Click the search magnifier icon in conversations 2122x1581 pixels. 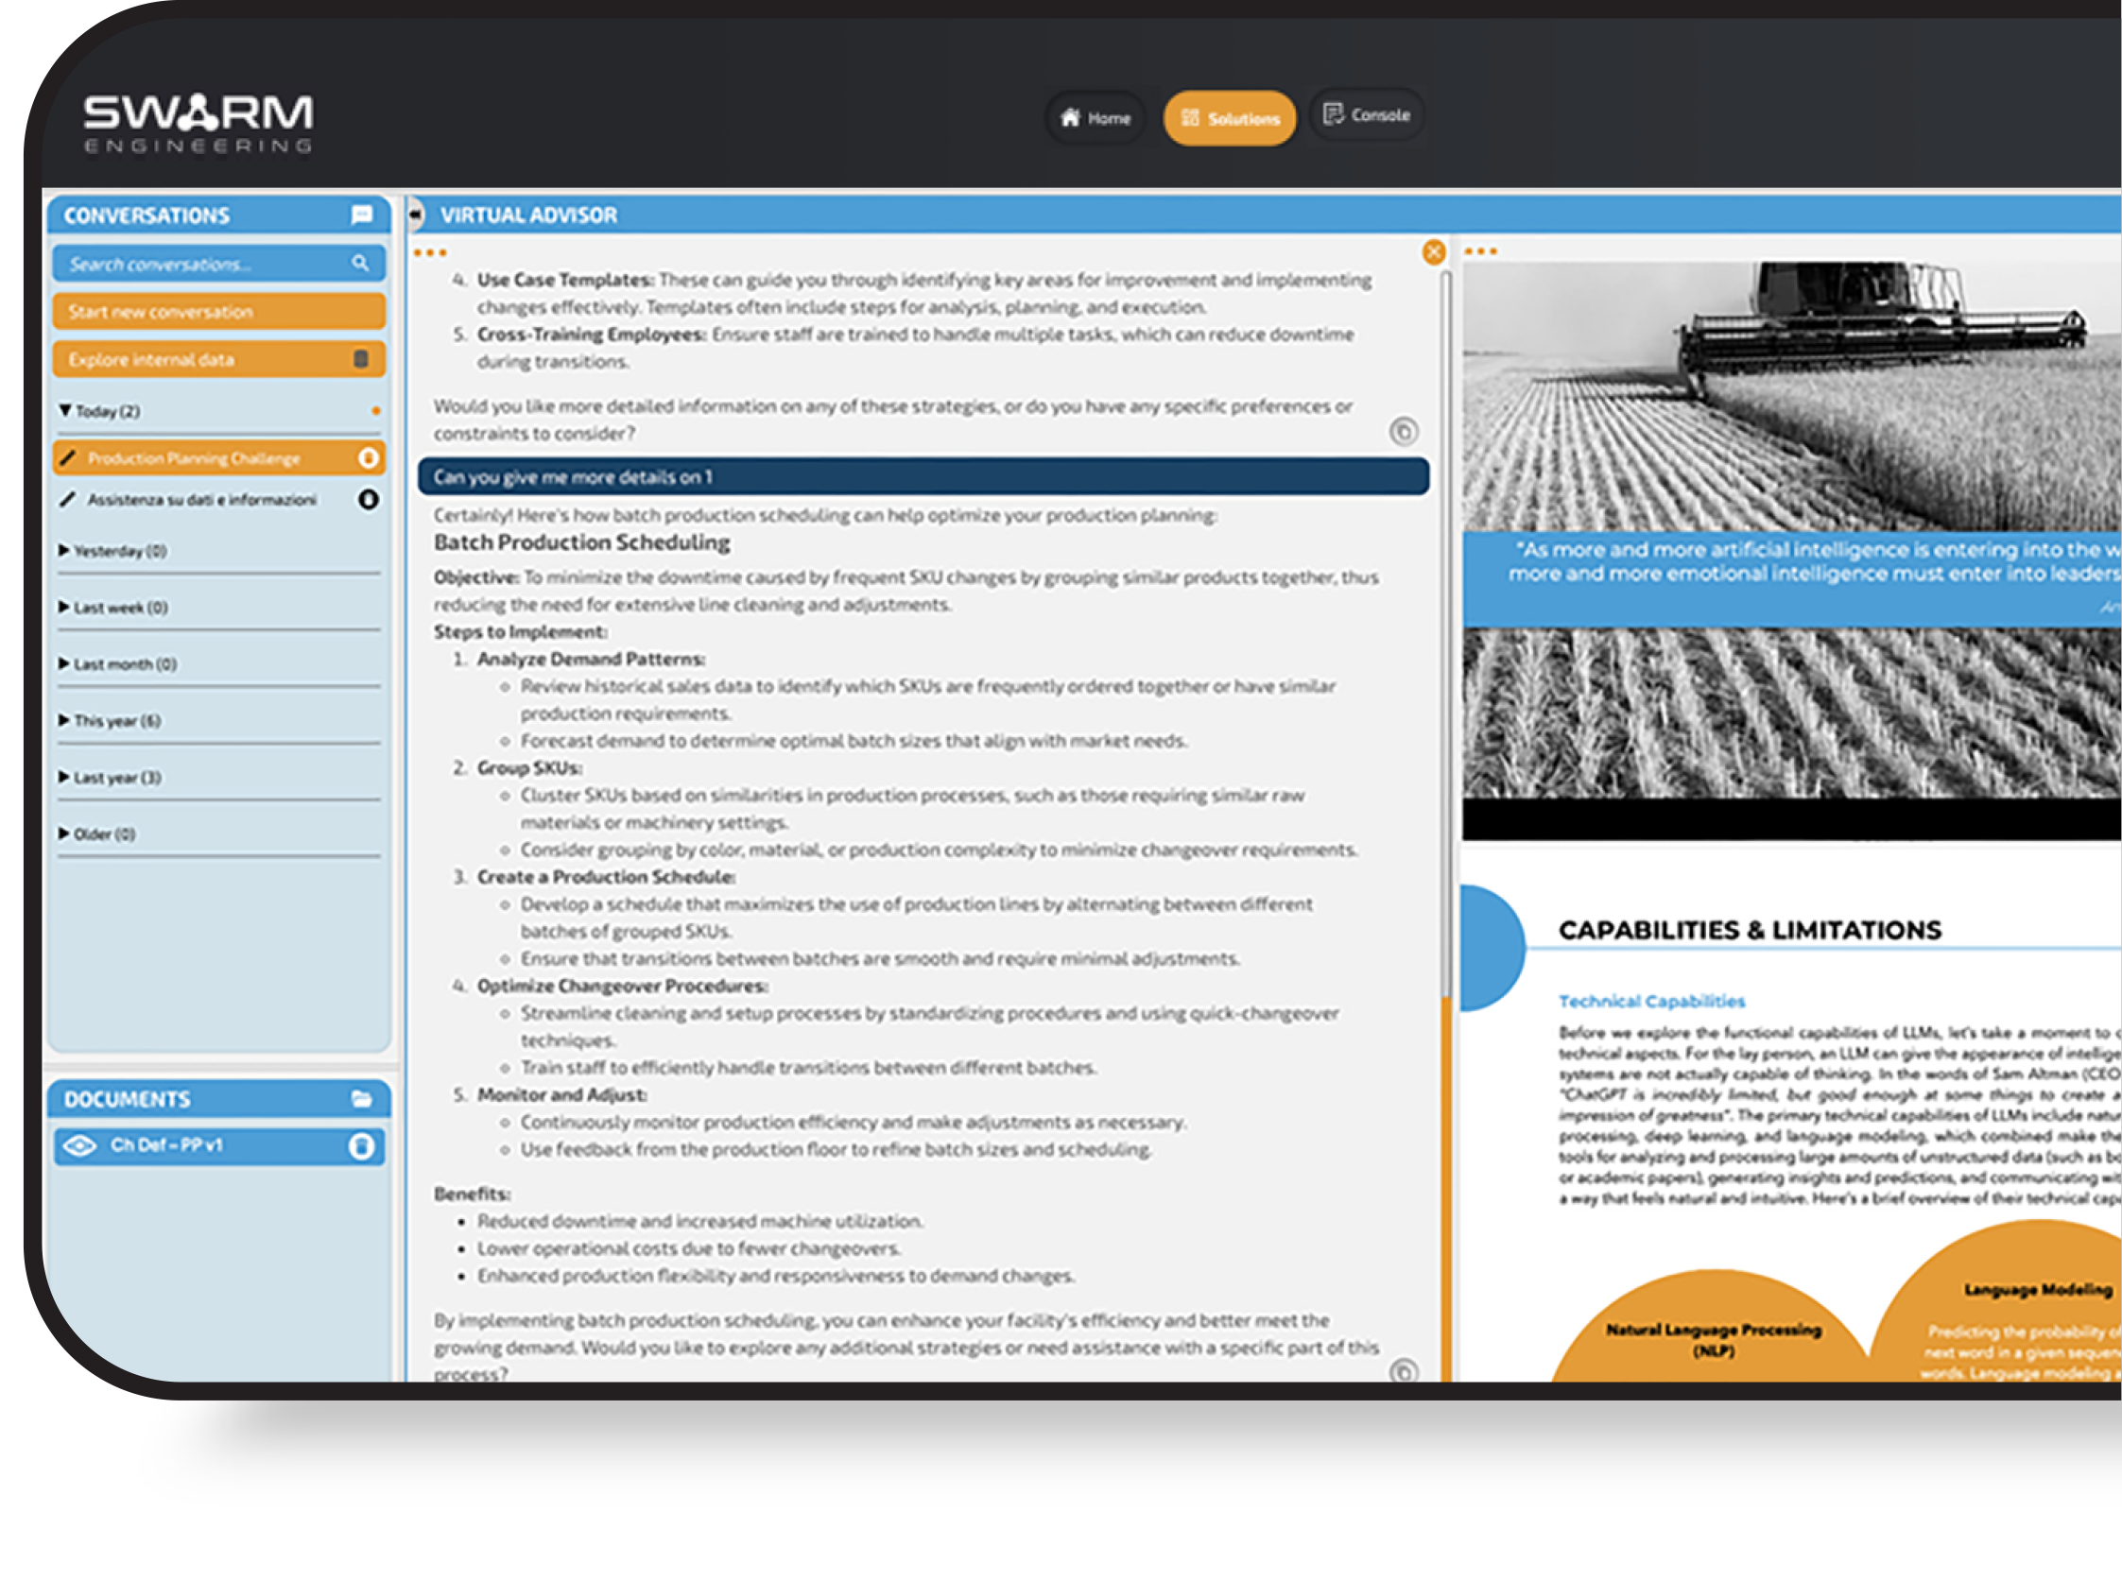360,263
